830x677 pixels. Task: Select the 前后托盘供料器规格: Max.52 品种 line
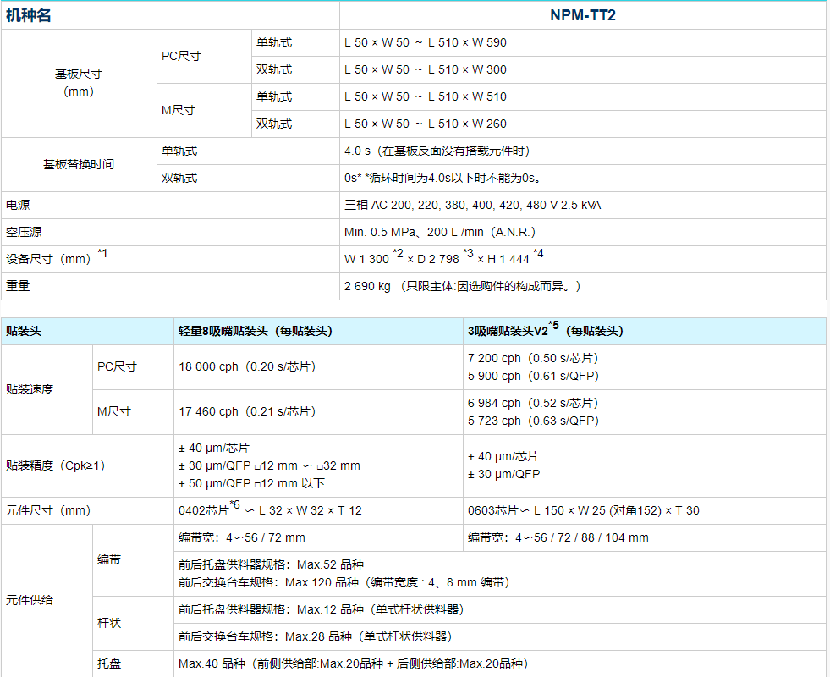pyautogui.click(x=271, y=564)
